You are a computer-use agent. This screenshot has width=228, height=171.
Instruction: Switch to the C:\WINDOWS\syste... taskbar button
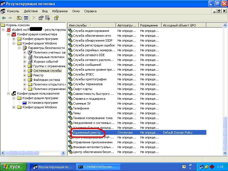(x=98, y=167)
